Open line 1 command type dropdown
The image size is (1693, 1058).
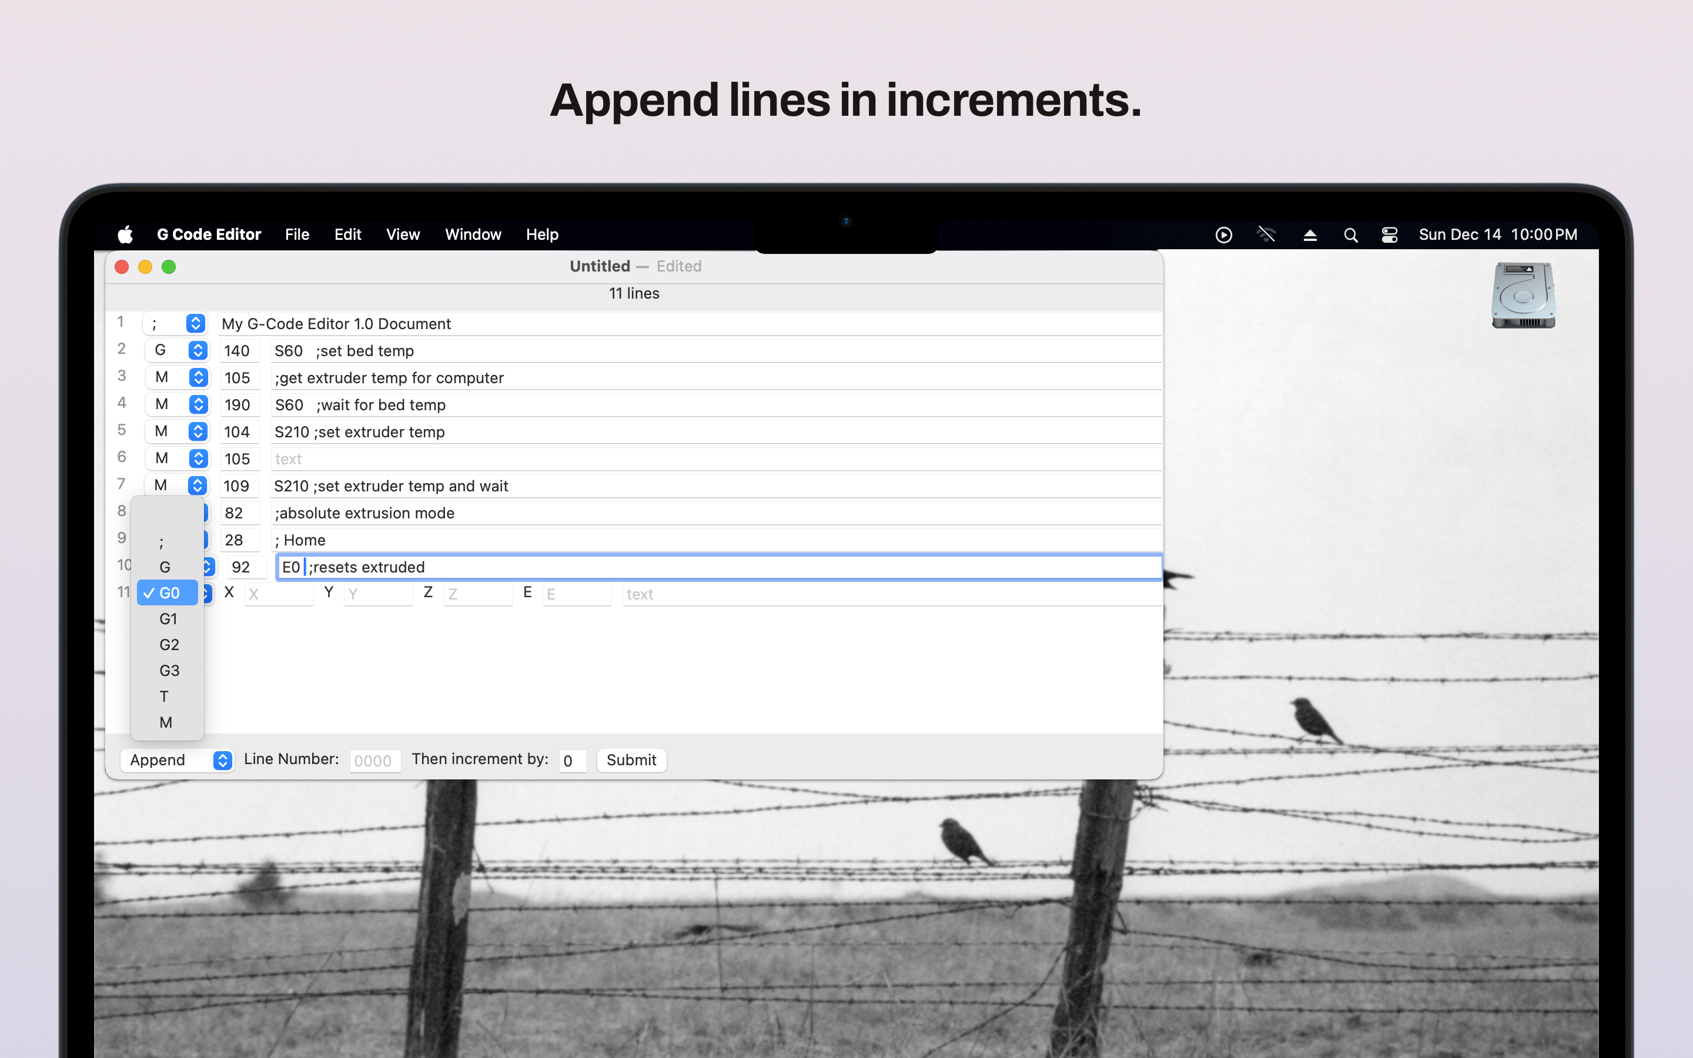point(175,323)
